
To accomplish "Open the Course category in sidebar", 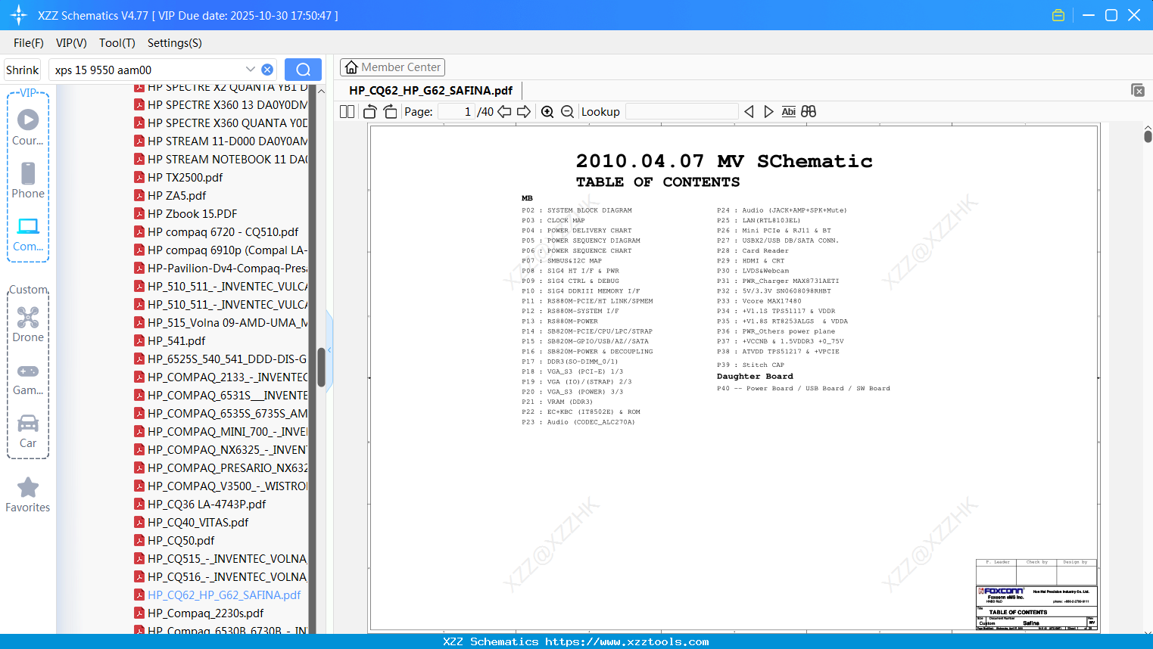I will coord(28,127).
